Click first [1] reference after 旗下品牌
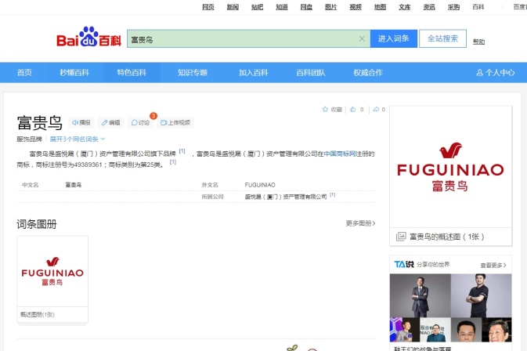527x351 pixels. pyautogui.click(x=182, y=151)
